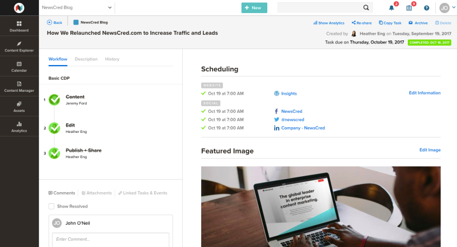The width and height of the screenshot is (457, 247).
Task: Open Dashboard from the sidebar
Action: pos(19,26)
